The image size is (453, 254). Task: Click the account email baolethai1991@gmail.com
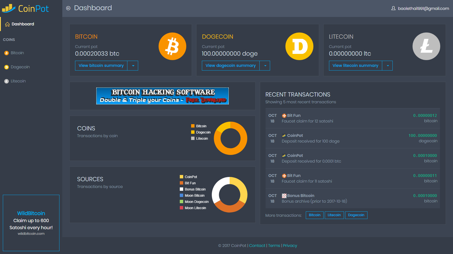click(x=424, y=8)
